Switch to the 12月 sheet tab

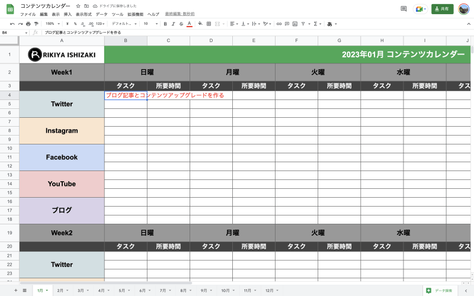click(272, 291)
